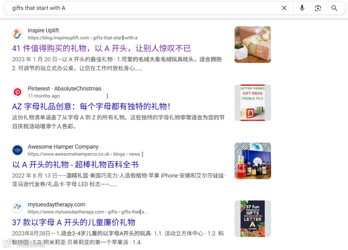Open image search via the camera lens icon
The height and width of the screenshot is (250, 348).
coord(318,8)
